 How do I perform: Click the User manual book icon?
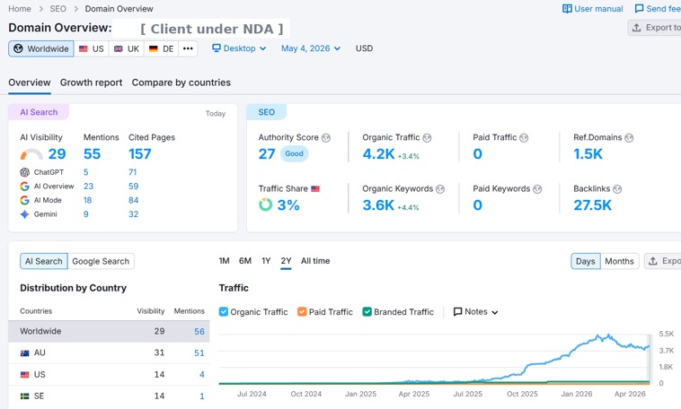pos(567,9)
